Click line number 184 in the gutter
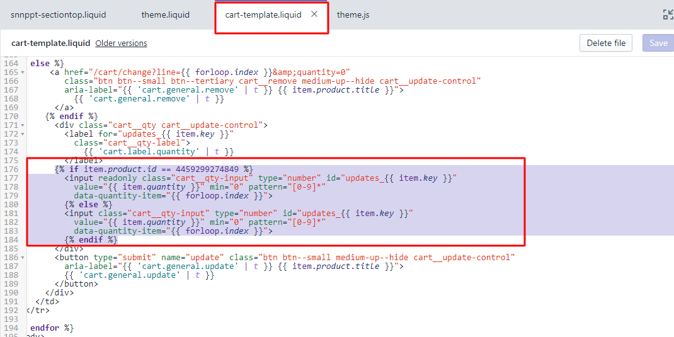 pos(11,240)
